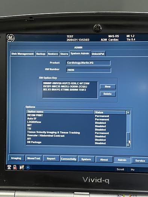Click the telephone status bar icon
The image size is (148, 197).
tap(9, 167)
